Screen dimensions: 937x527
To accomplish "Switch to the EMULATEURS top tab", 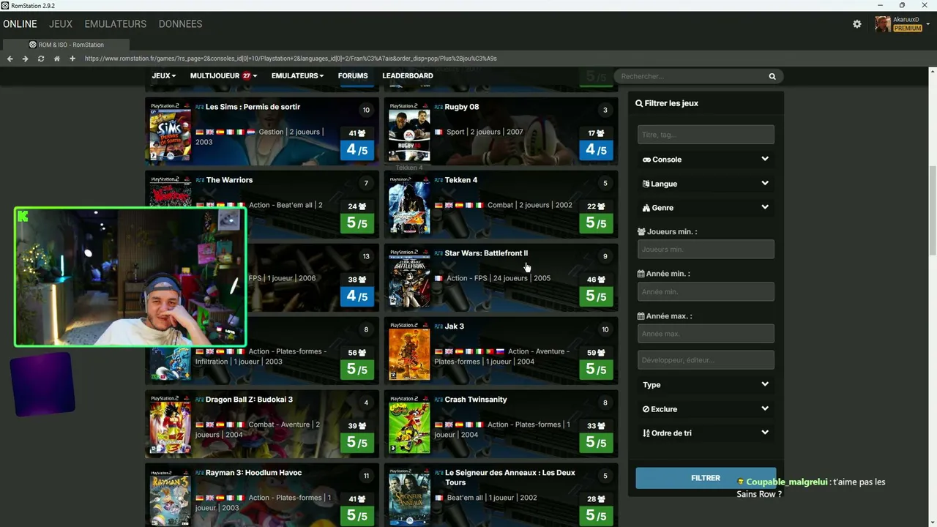I will (x=116, y=24).
